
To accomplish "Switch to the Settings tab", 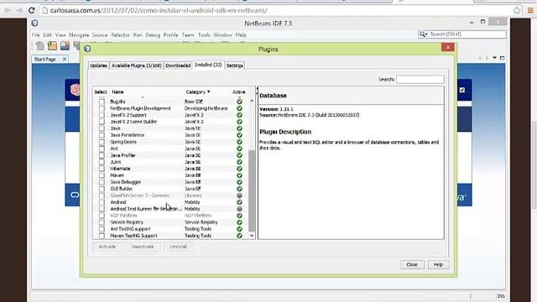I will (x=235, y=65).
